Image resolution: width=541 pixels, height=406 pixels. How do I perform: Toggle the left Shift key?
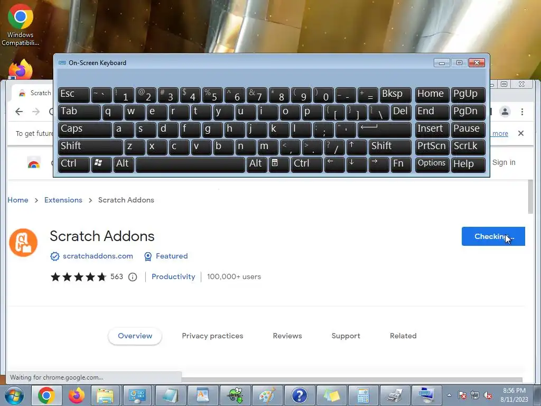point(90,147)
